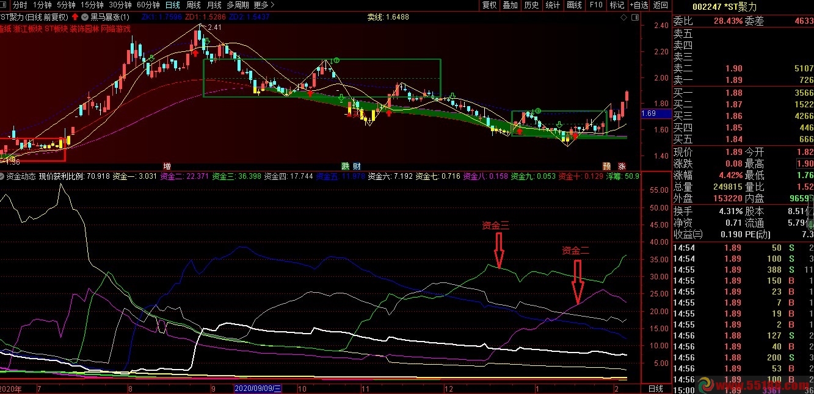Viewport: 814px width, 394px height.
Task: Select the 月线 monthly period tab
Action: [x=214, y=5]
